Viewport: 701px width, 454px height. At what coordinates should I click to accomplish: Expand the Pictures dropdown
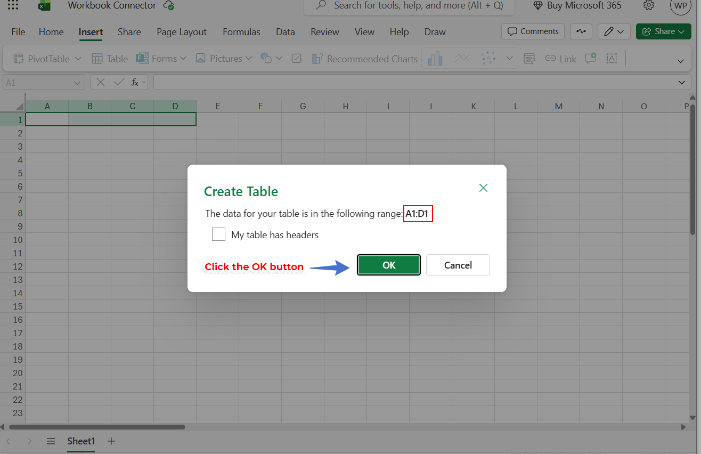pyautogui.click(x=223, y=59)
